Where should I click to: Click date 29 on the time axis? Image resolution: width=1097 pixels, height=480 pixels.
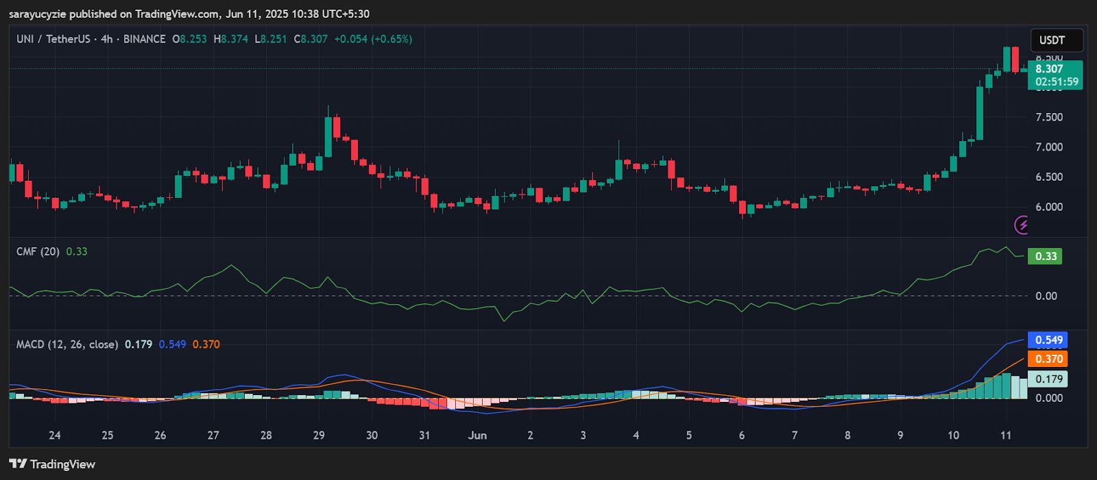pos(319,435)
